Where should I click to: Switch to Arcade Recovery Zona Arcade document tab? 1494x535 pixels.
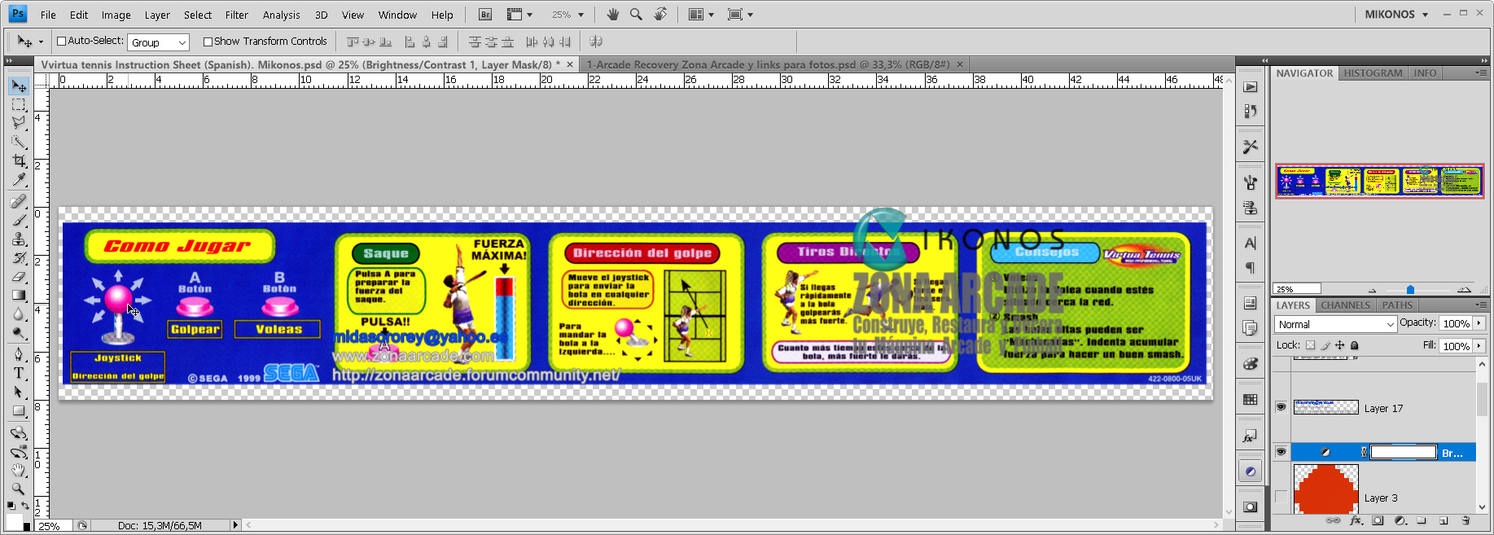point(768,64)
